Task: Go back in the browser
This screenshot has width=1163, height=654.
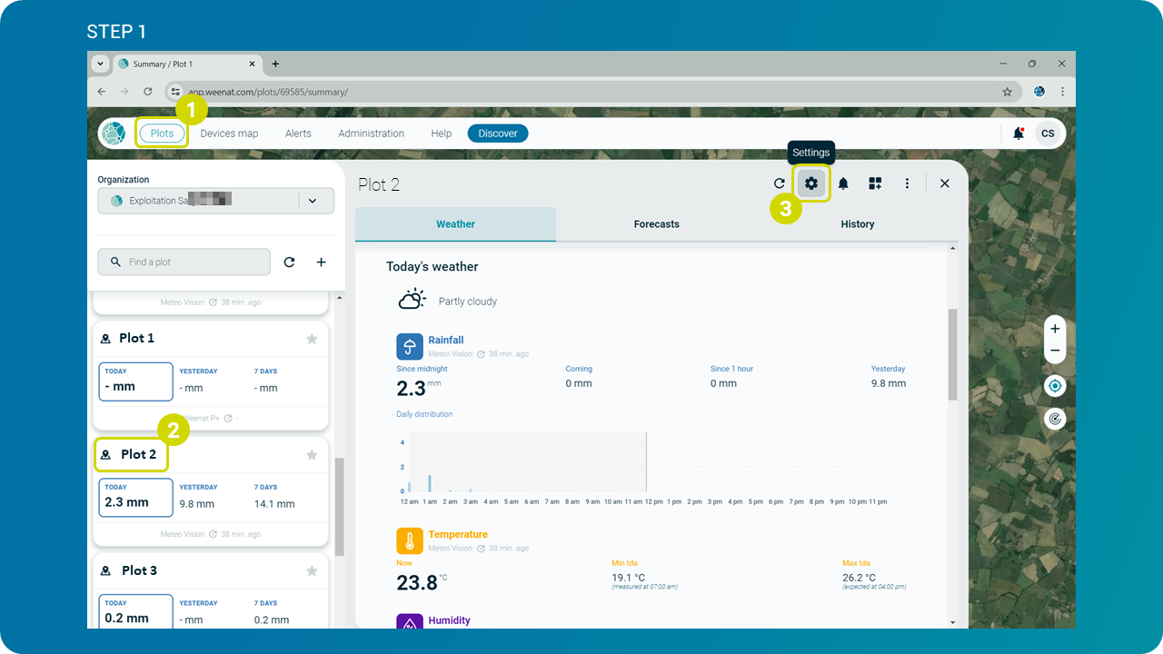Action: tap(102, 92)
